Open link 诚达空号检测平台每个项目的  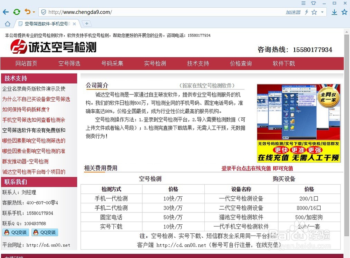[x=34, y=172]
